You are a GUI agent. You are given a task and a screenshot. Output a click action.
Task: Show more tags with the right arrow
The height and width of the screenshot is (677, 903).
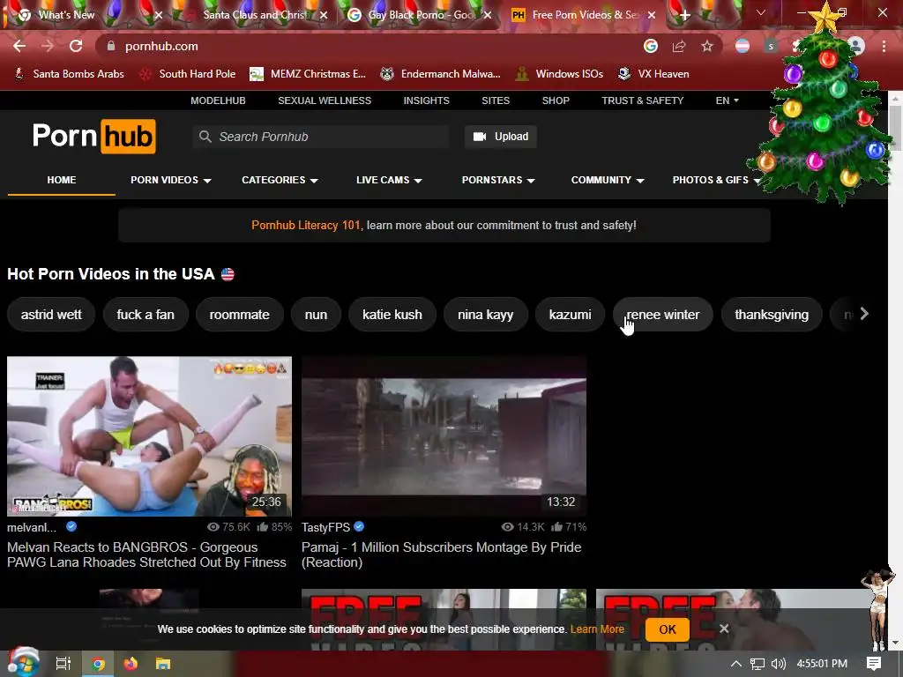(864, 314)
